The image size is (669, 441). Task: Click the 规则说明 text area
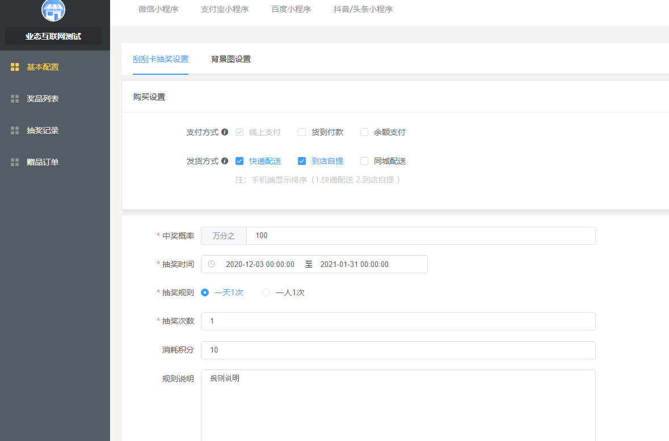click(398, 405)
